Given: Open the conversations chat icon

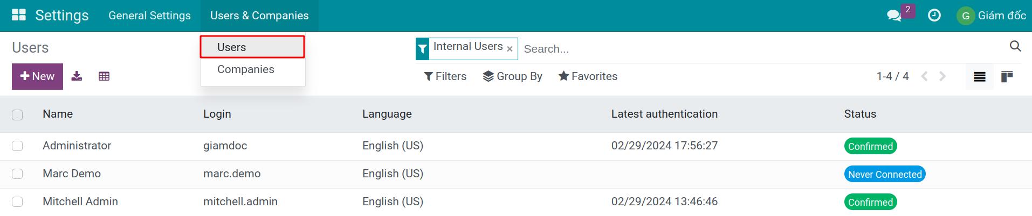Looking at the screenshot, I should [x=894, y=16].
